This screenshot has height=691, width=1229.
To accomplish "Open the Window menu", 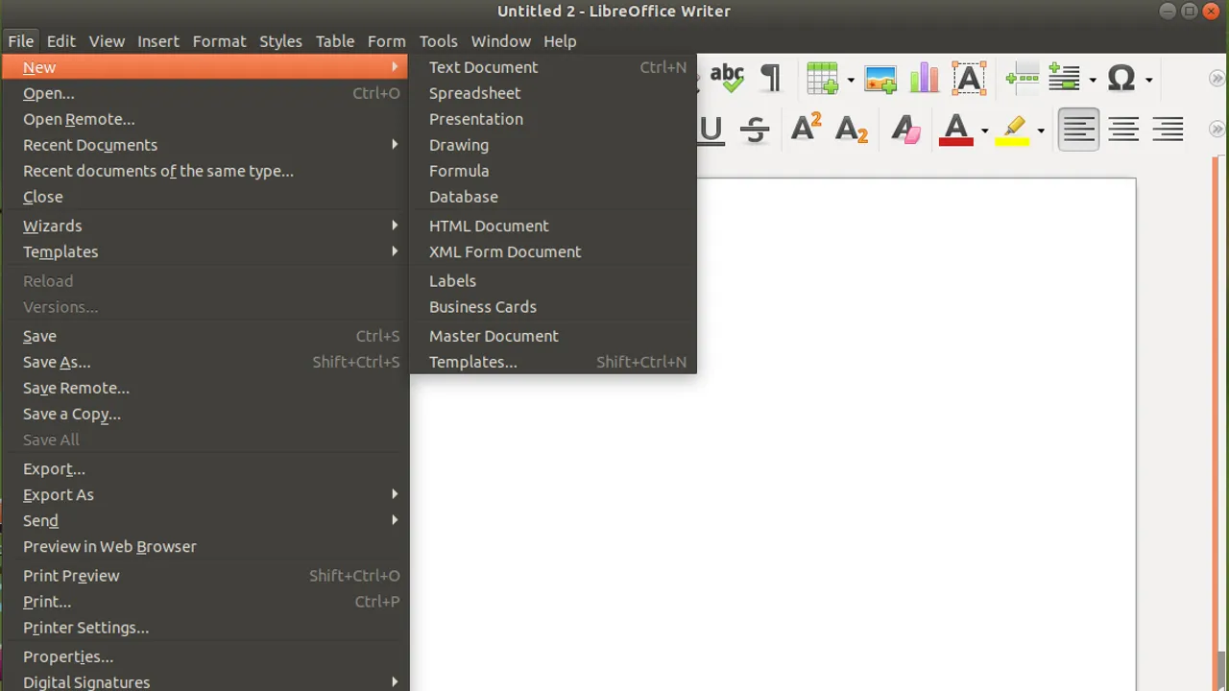I will point(501,41).
